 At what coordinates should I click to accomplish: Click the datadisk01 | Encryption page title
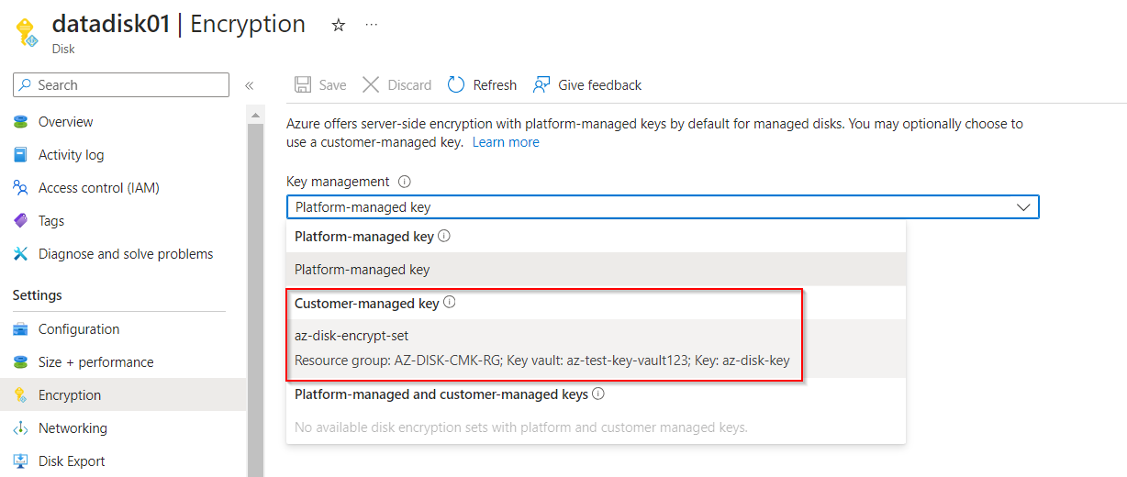pos(179,25)
